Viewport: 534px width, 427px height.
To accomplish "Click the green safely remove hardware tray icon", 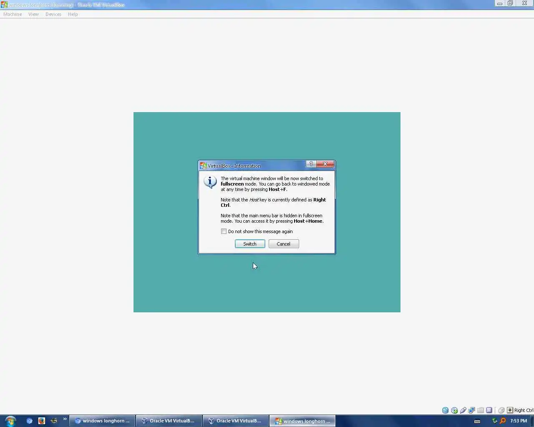I will click(495, 421).
